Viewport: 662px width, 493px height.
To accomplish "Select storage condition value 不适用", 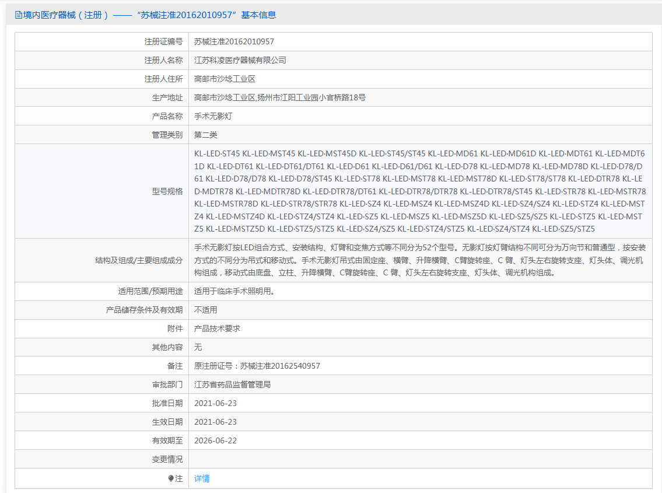I will pyautogui.click(x=206, y=310).
